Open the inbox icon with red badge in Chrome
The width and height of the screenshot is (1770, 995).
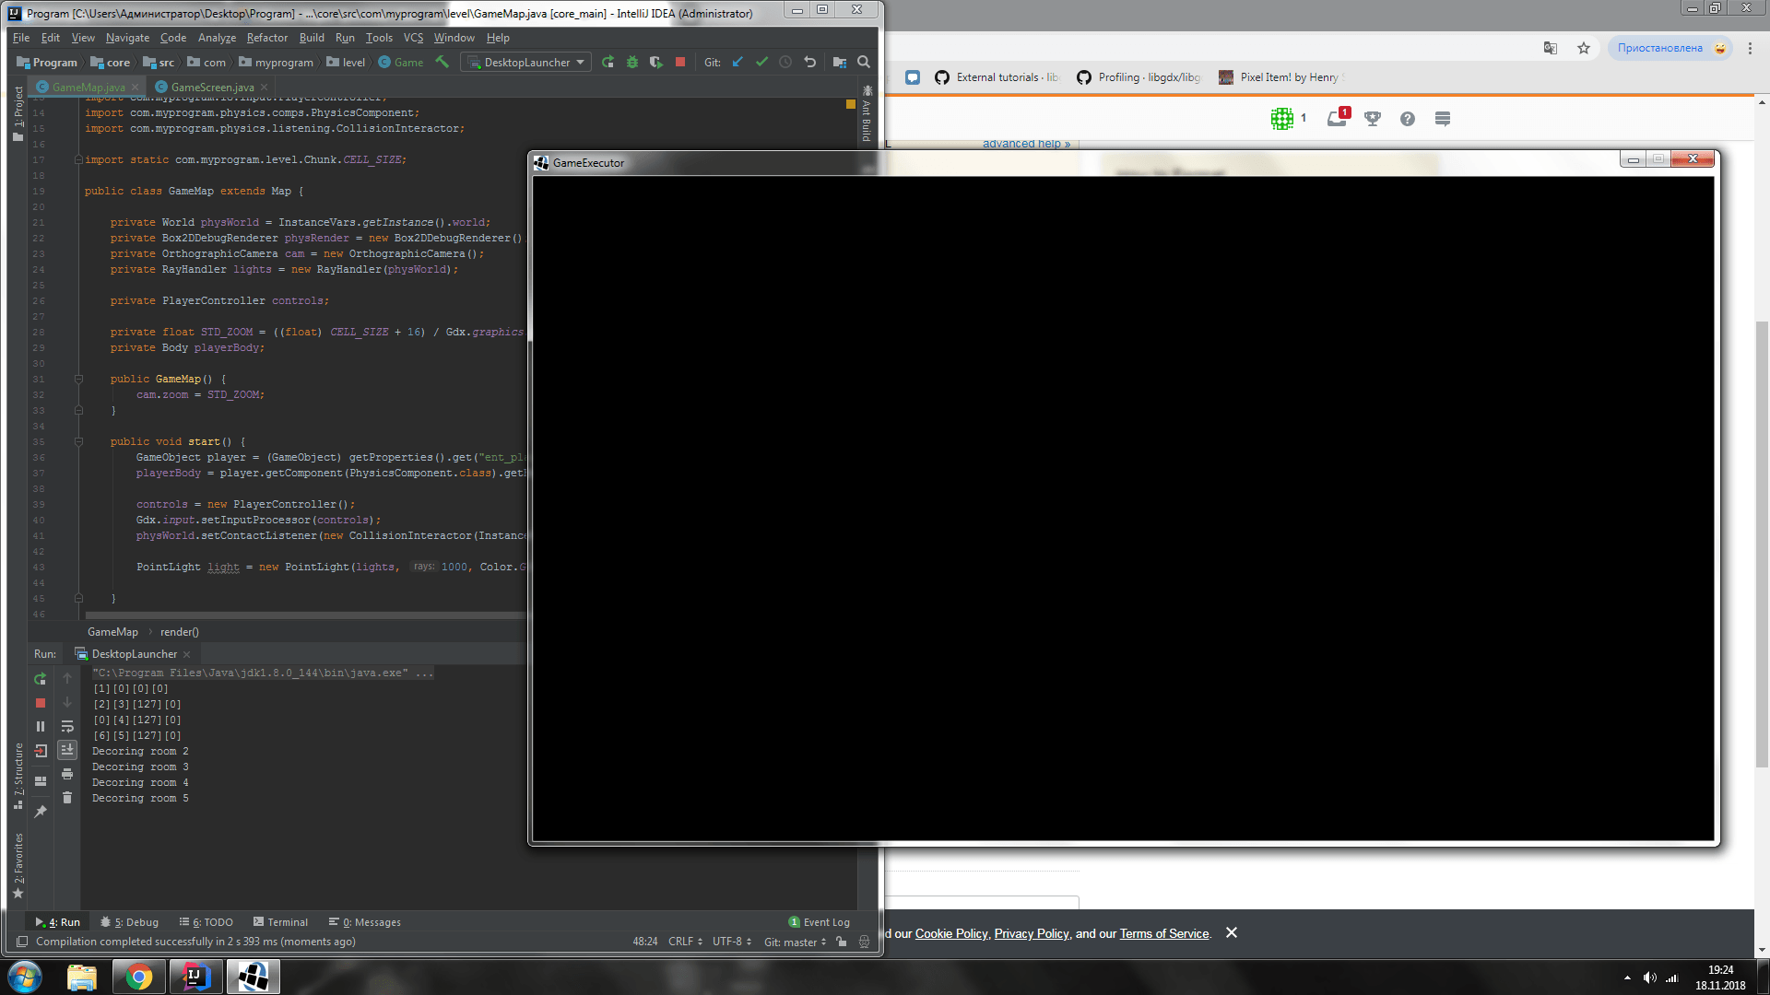(1338, 118)
